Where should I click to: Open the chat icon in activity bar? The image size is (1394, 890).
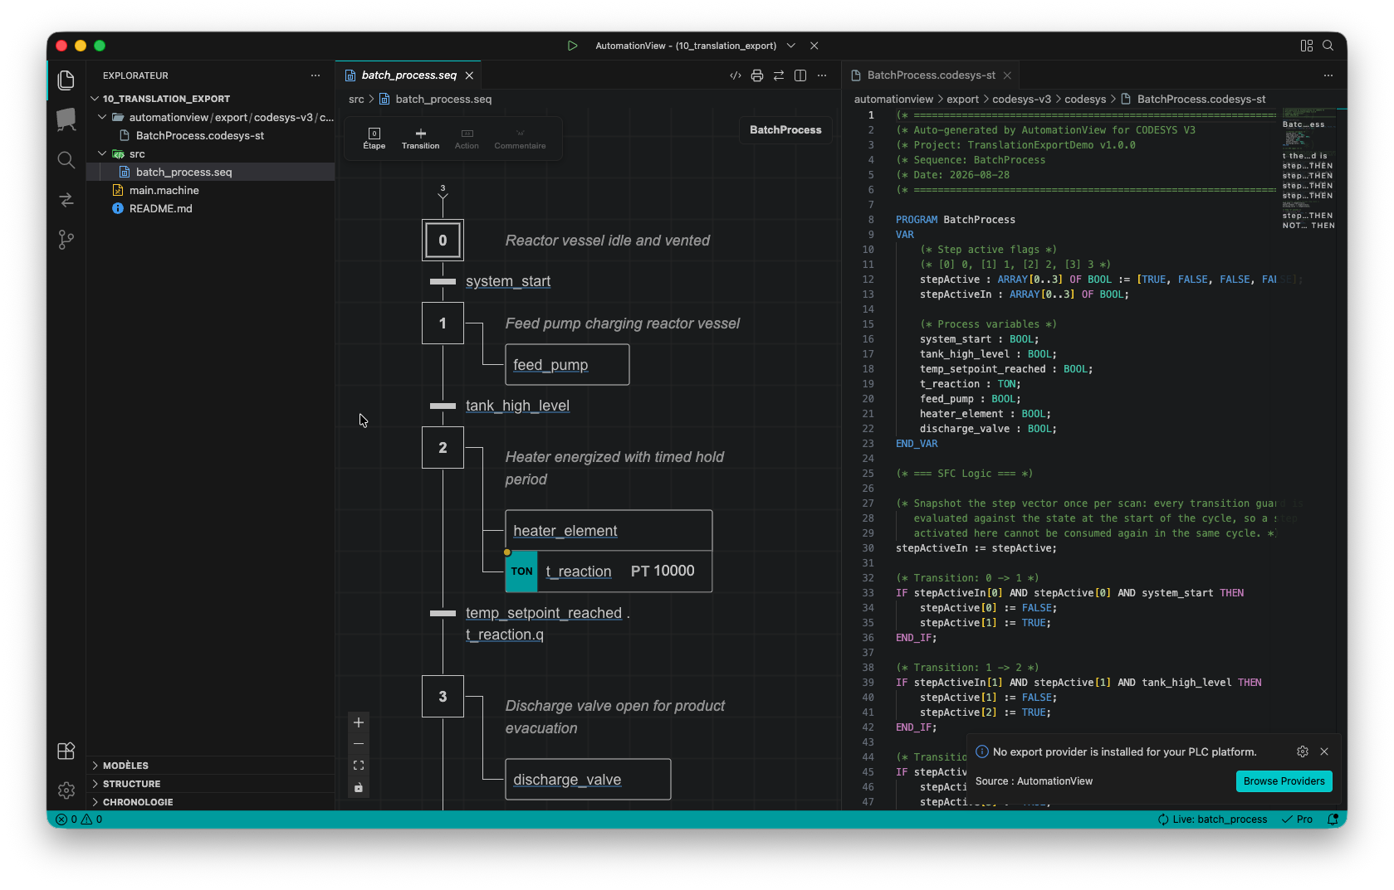point(66,119)
